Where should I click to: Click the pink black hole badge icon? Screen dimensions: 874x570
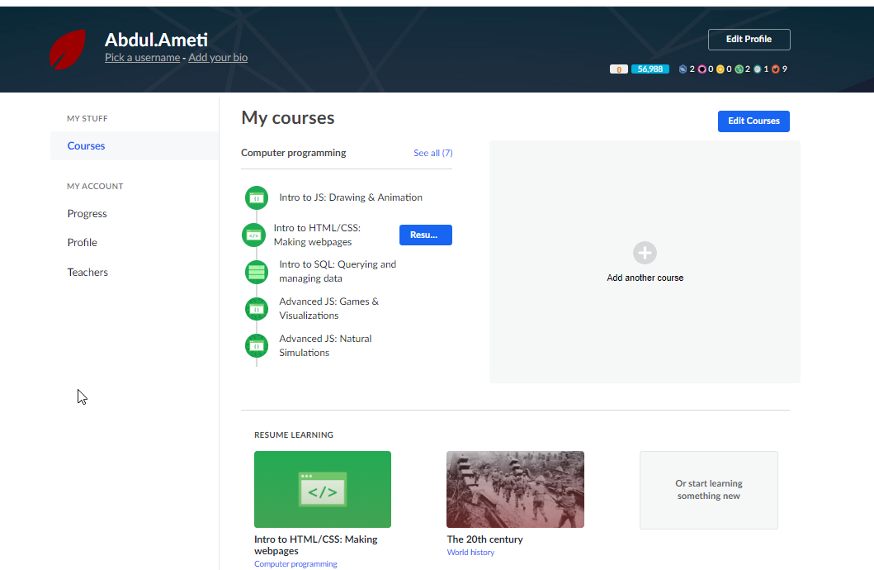tap(702, 69)
